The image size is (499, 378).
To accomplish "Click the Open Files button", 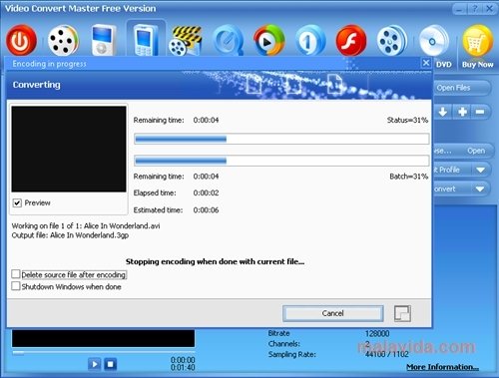I will point(461,88).
